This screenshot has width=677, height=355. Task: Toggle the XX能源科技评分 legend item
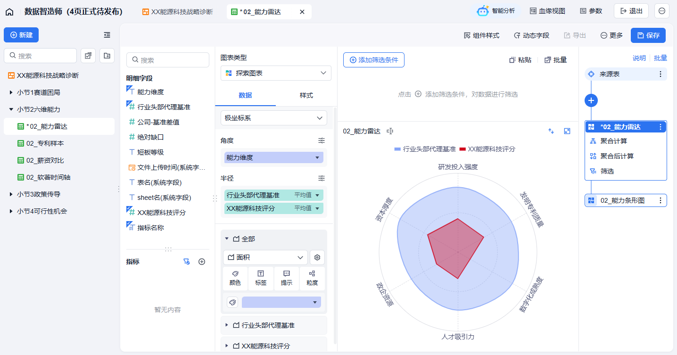(487, 149)
